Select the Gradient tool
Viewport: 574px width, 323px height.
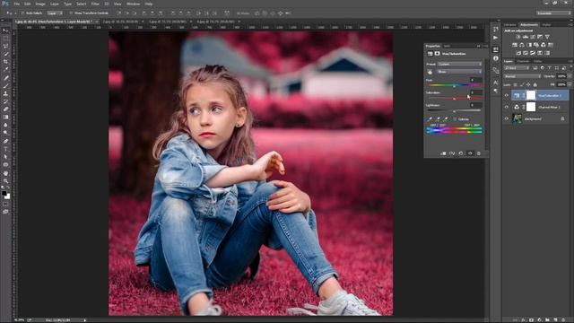pos(5,117)
